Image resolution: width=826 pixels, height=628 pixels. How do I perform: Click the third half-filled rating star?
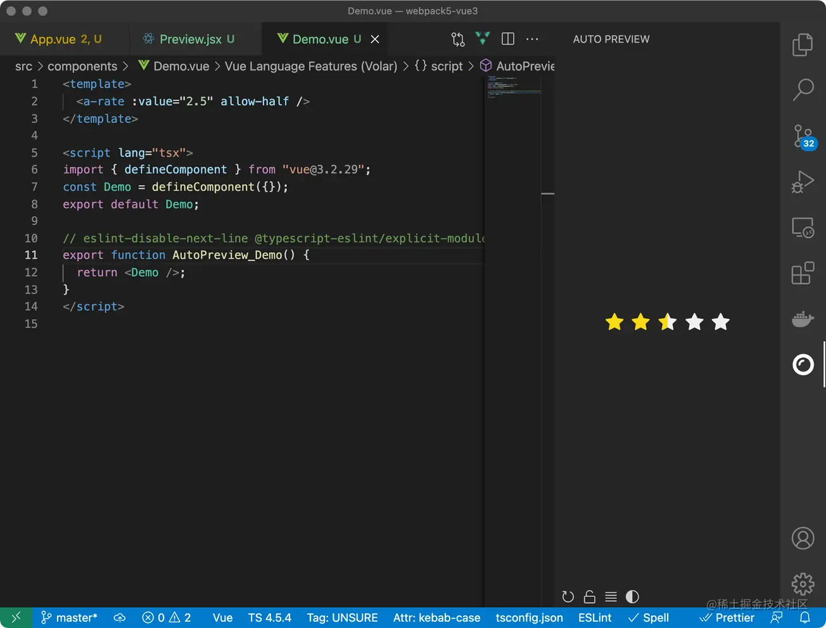point(668,322)
